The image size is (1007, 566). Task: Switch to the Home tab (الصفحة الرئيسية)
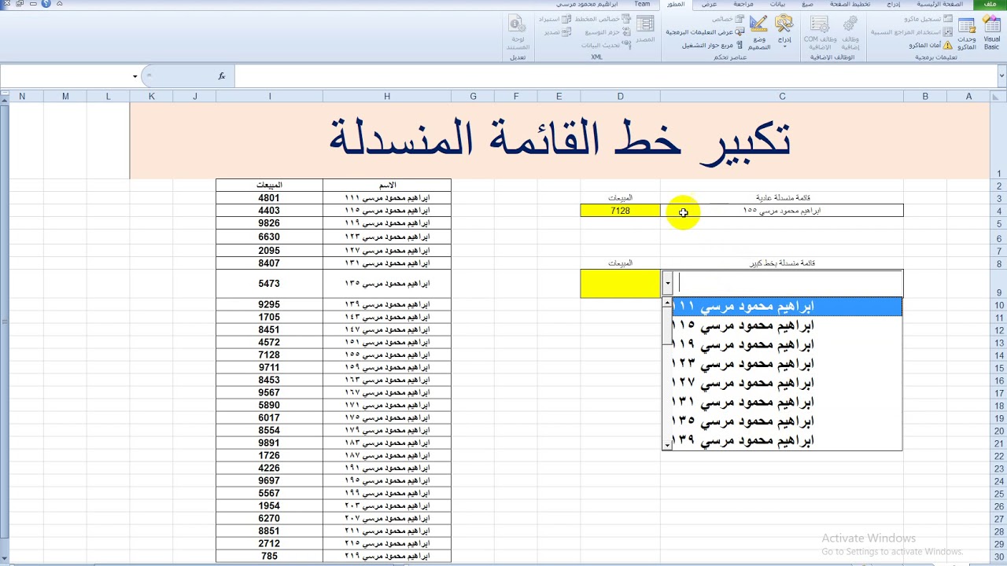939,4
